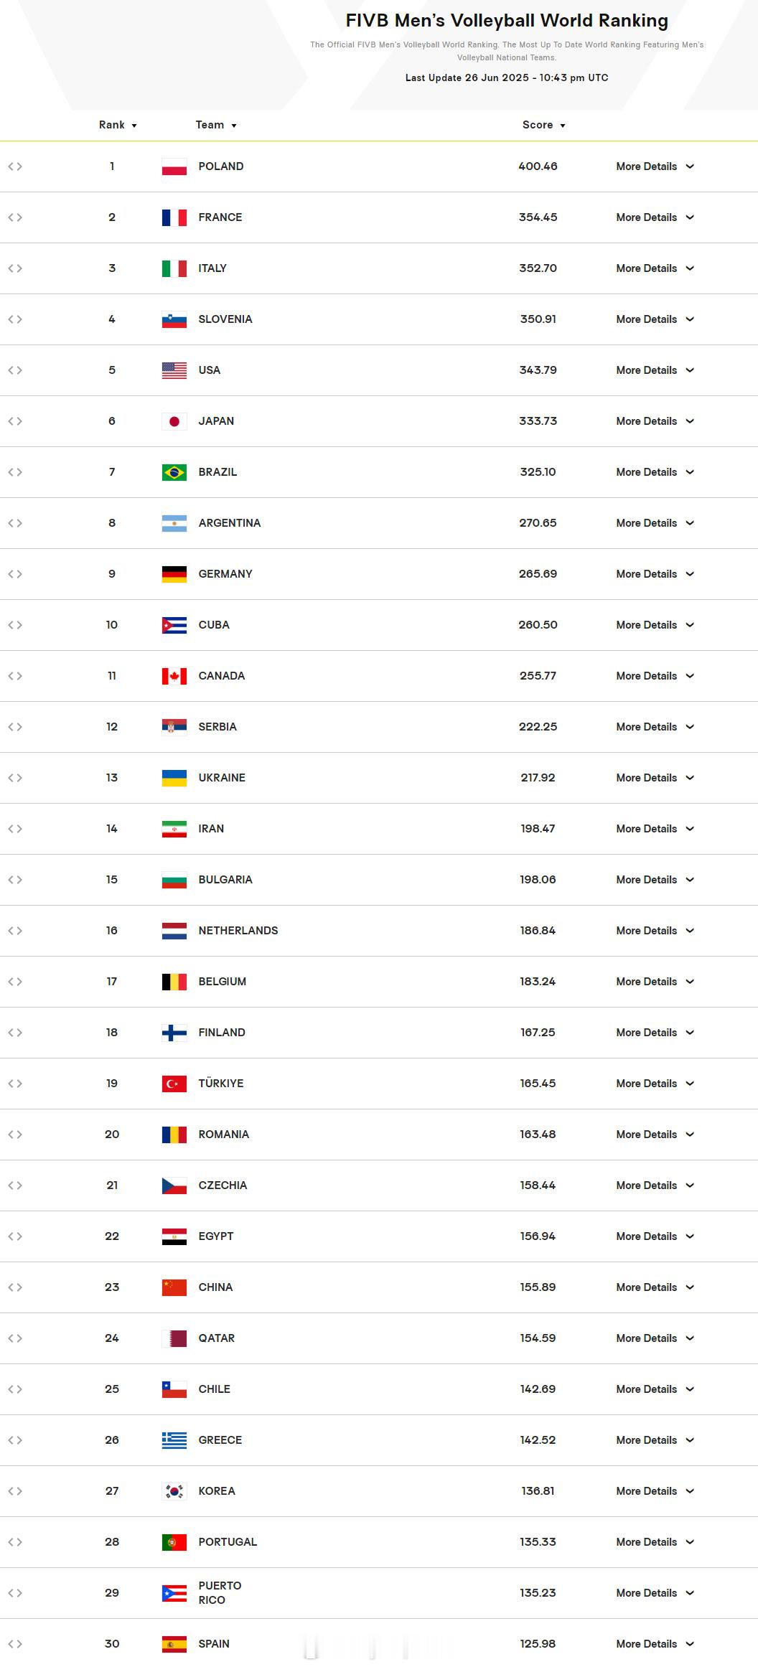This screenshot has width=758, height=1667.
Task: Click the Türkiye flag icon
Action: pyautogui.click(x=174, y=1084)
